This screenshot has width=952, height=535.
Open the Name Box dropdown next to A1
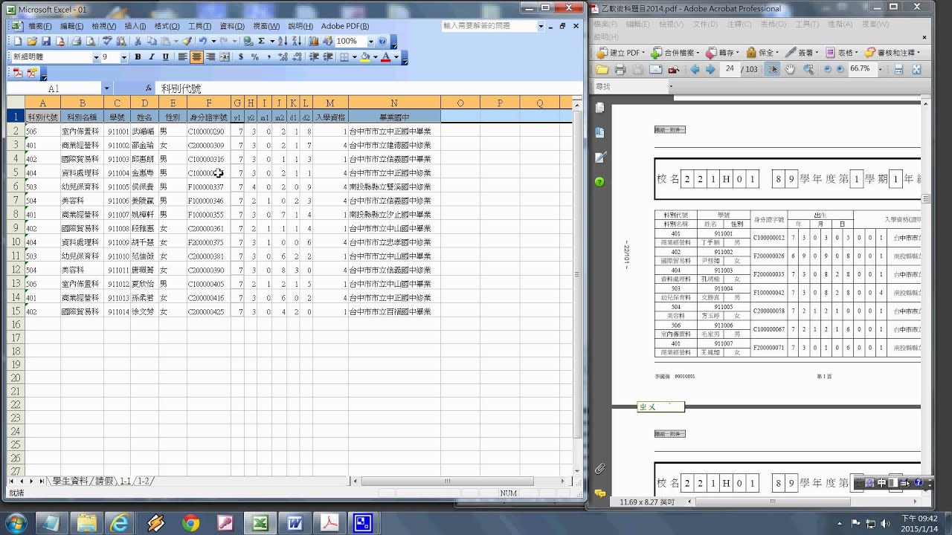[x=106, y=88]
